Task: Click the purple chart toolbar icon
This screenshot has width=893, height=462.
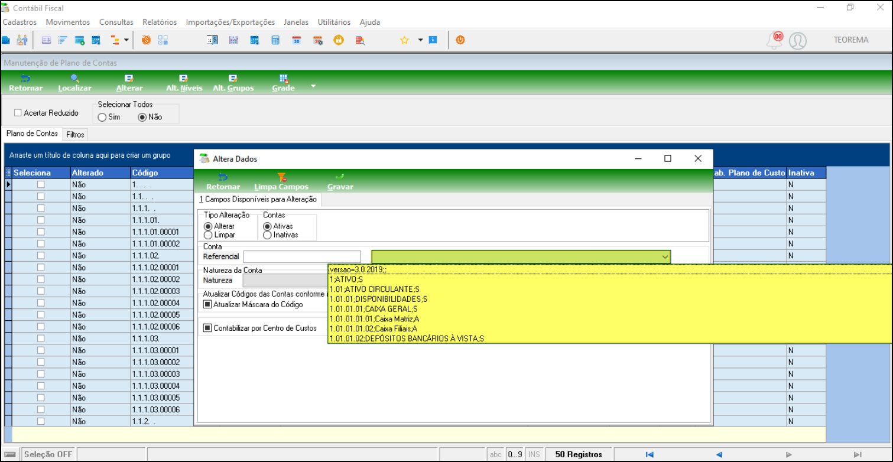Action: tap(233, 40)
